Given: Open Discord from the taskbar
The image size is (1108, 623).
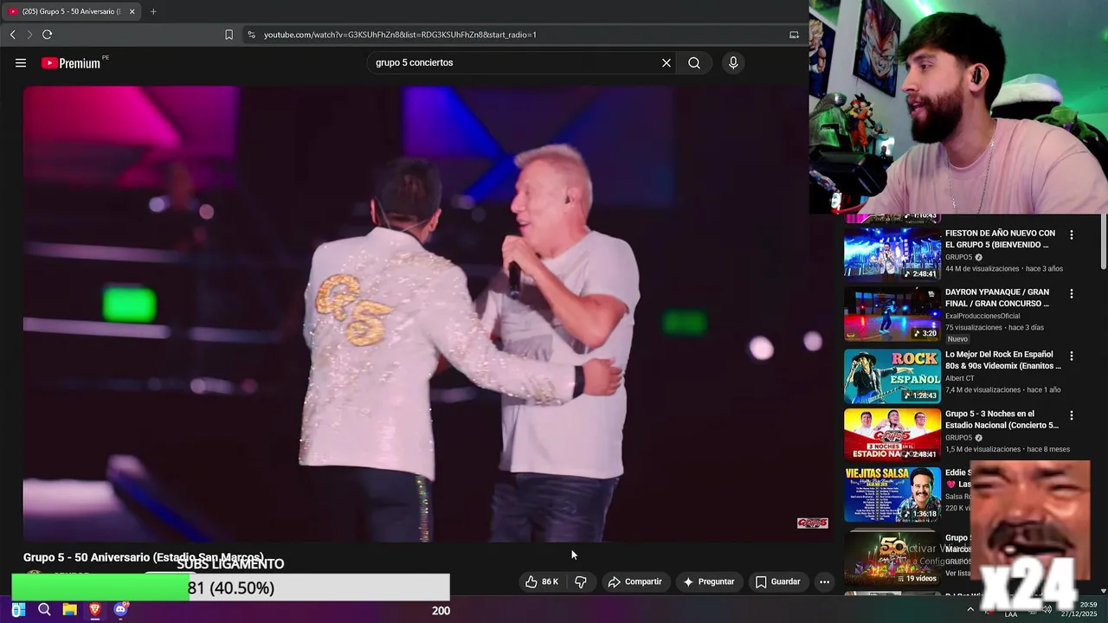Looking at the screenshot, I should pos(120,610).
